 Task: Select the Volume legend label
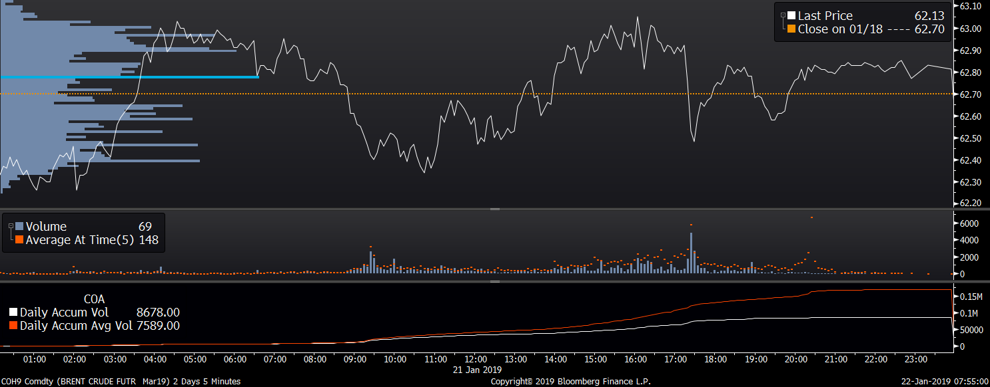46,227
